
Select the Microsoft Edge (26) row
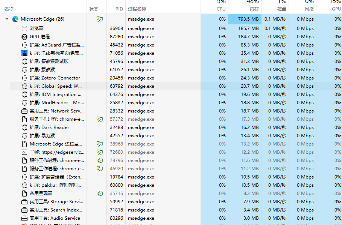coord(171,19)
